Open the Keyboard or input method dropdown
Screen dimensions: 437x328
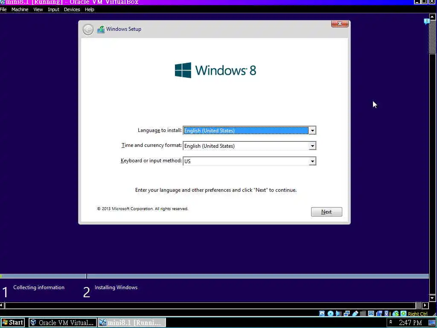coord(312,161)
